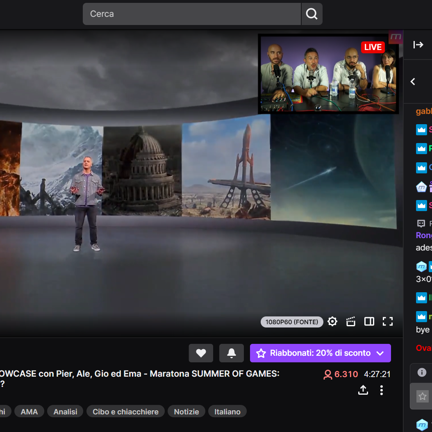This screenshot has height=432, width=432.
Task: Create a clip with clapperboard icon
Action: (x=351, y=321)
